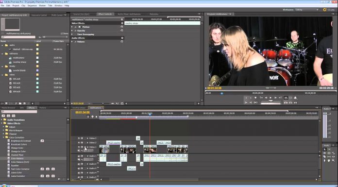Expand the Volume effect properties
338x187 pixels.
coord(72,42)
